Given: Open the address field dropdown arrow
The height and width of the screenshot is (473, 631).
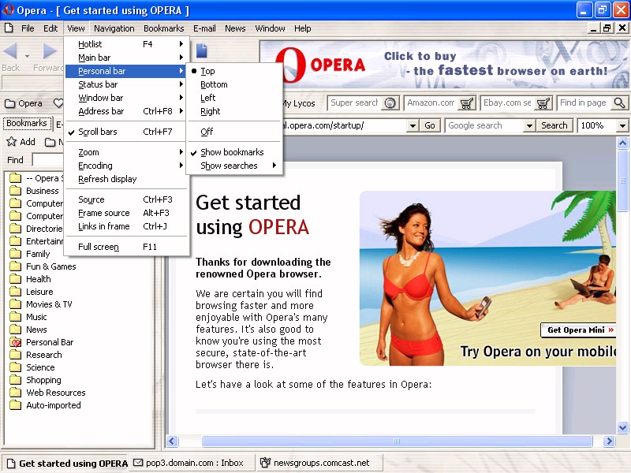Looking at the screenshot, I should [413, 125].
